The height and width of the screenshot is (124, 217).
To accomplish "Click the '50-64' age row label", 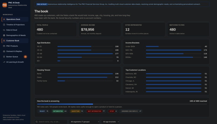I will point(39,57).
